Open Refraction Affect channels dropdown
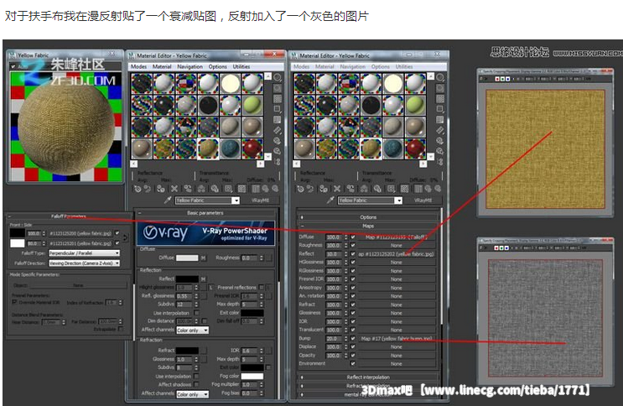This screenshot has width=623, height=406. click(192, 394)
